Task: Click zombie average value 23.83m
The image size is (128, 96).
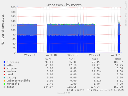Action: coord(97,71)
